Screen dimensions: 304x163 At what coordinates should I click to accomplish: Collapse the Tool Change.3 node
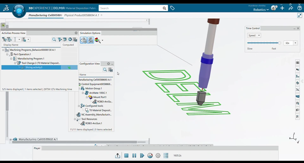[15, 63]
